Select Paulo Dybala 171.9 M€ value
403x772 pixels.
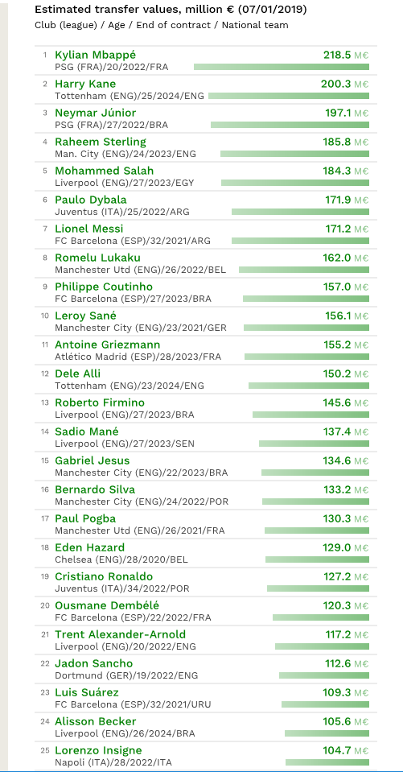[345, 200]
